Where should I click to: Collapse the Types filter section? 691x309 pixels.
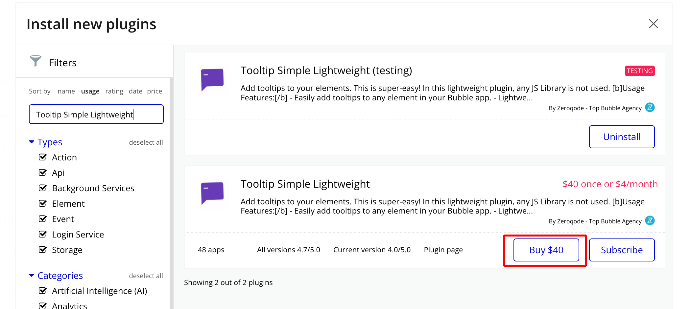(x=32, y=142)
